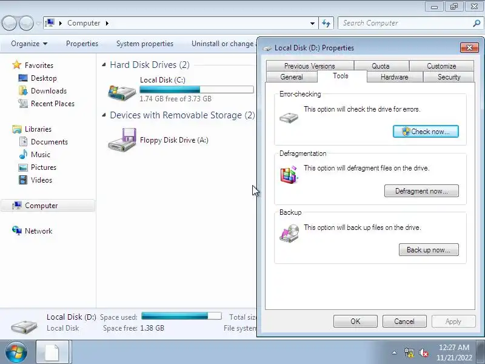
Task: Click the Defragment now... button
Action: point(421,191)
